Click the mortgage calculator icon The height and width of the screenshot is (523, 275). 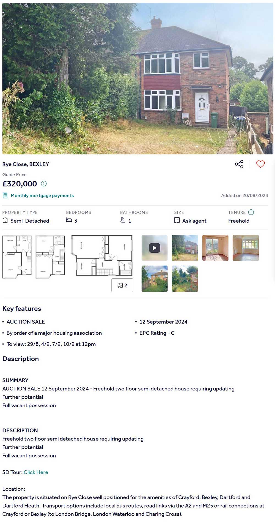pyautogui.click(x=5, y=195)
